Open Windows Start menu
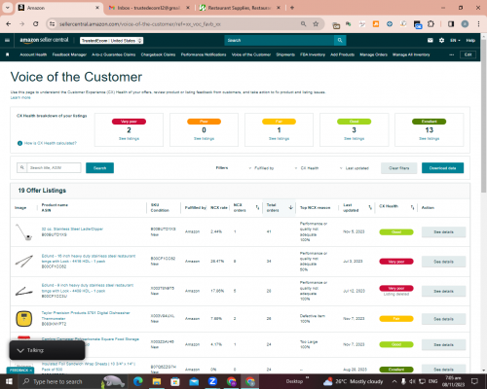This screenshot has height=389, width=487. 9,381
